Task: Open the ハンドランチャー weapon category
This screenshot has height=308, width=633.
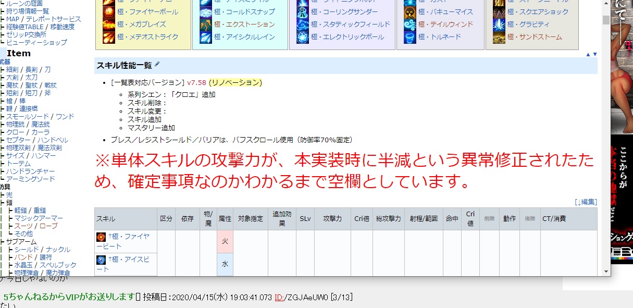Action: click(30, 171)
